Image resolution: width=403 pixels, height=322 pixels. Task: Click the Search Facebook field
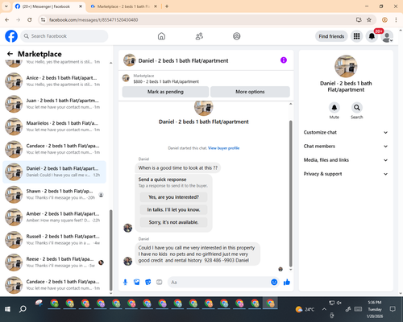(64, 36)
